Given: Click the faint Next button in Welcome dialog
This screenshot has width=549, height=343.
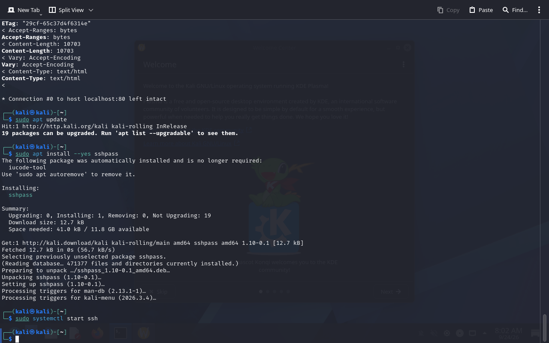Looking at the screenshot, I should pos(391,292).
